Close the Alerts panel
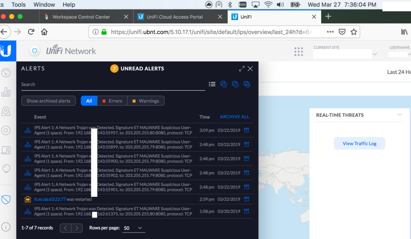 250,69
